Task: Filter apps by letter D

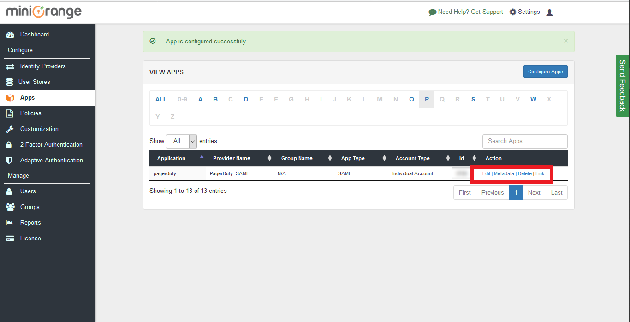Action: click(246, 99)
